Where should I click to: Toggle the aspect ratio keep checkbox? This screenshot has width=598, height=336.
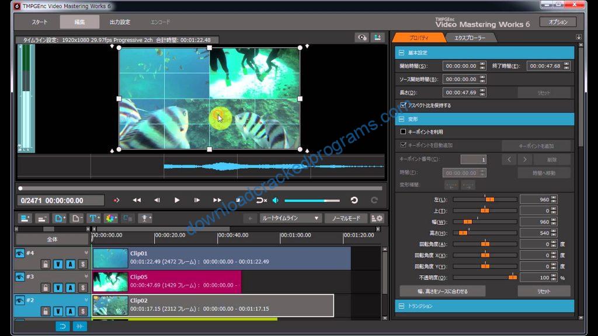pyautogui.click(x=403, y=105)
